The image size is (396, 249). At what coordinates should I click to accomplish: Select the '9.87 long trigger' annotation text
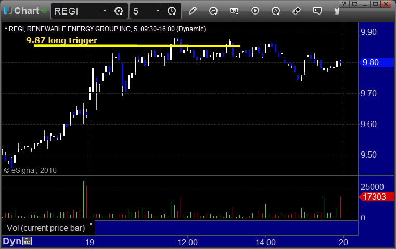61,40
